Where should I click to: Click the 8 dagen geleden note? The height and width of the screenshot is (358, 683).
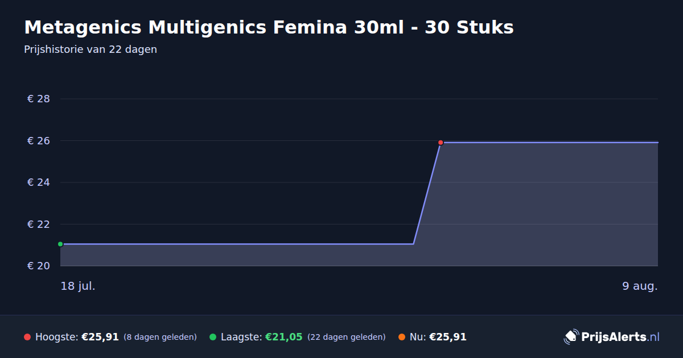[160, 337]
